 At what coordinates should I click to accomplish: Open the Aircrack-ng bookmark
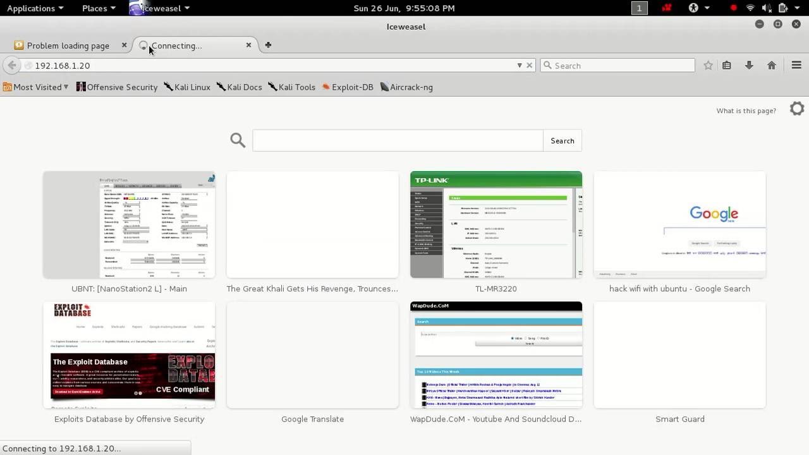406,87
